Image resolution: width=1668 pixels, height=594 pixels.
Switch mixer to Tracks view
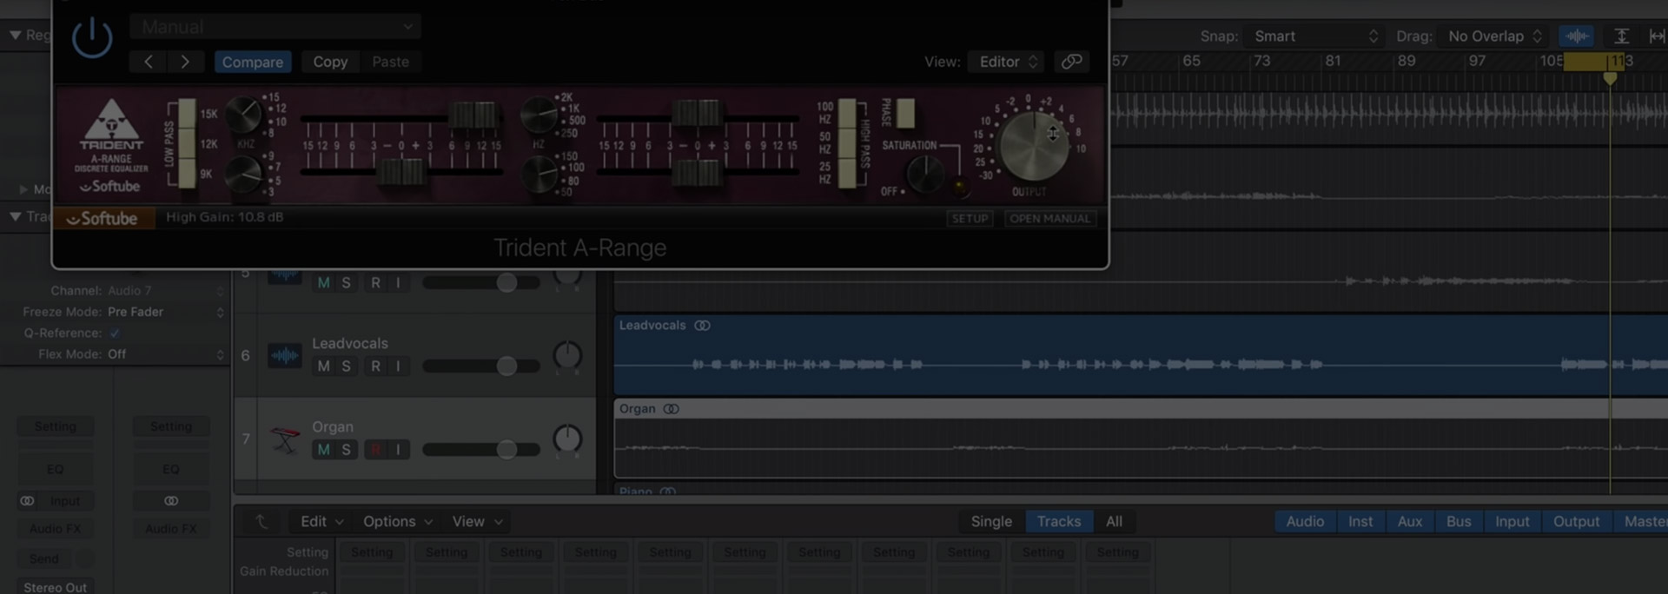(1058, 521)
